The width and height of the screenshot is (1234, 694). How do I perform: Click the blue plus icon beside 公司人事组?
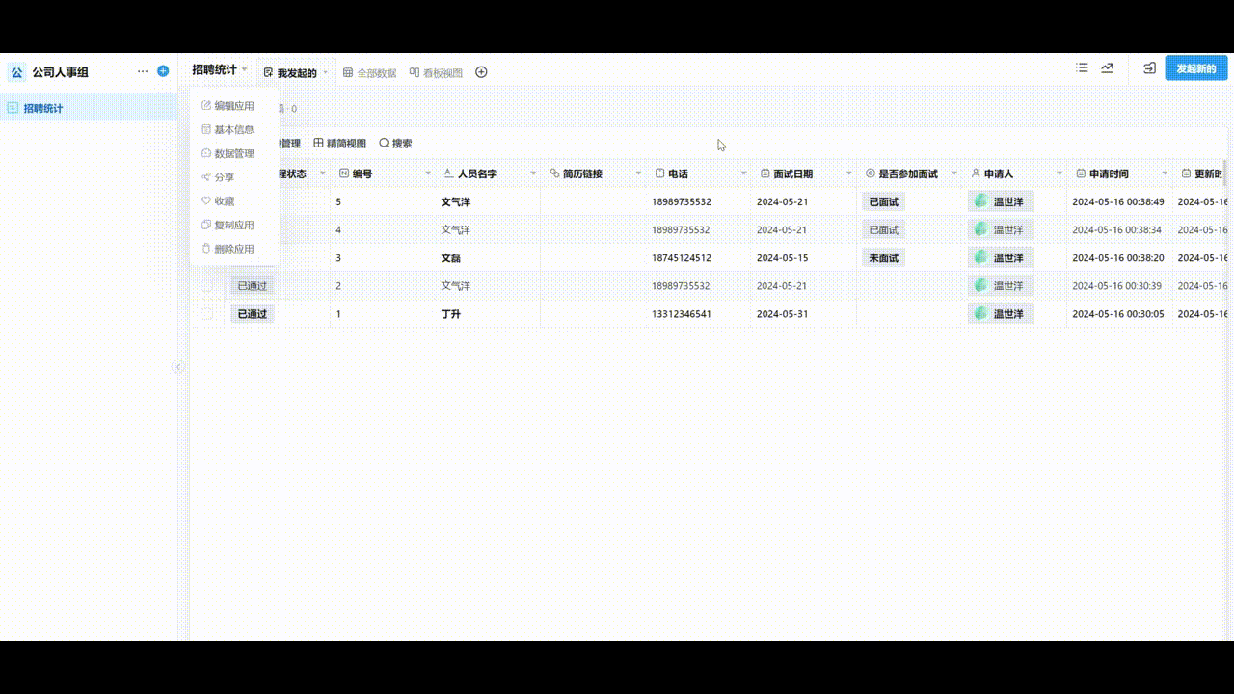(163, 71)
